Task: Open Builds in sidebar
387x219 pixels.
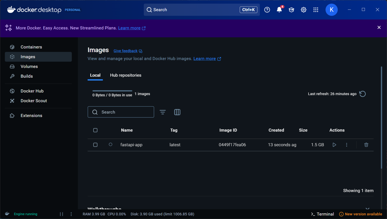Action: (x=38, y=76)
